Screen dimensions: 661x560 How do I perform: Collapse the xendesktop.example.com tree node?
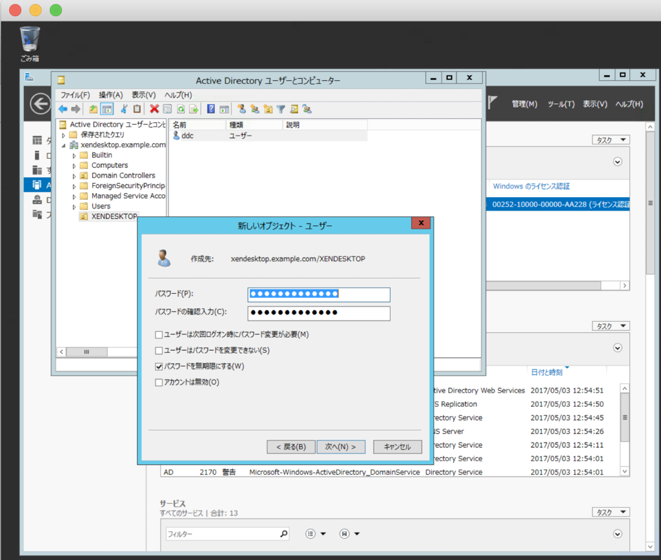64,145
